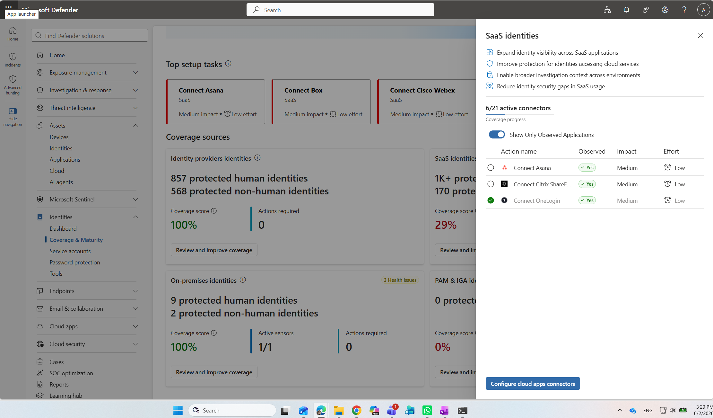Open WhatsApp from the taskbar
This screenshot has width=713, height=418.
(x=427, y=410)
